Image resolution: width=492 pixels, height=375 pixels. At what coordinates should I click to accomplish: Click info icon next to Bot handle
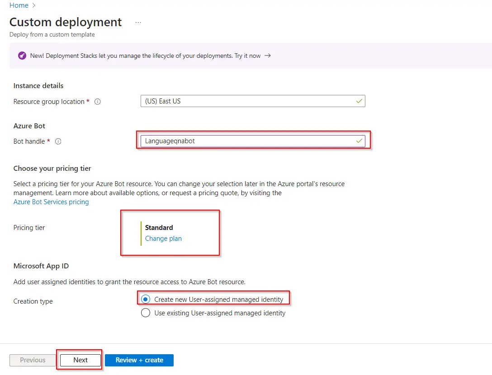pyautogui.click(x=58, y=141)
